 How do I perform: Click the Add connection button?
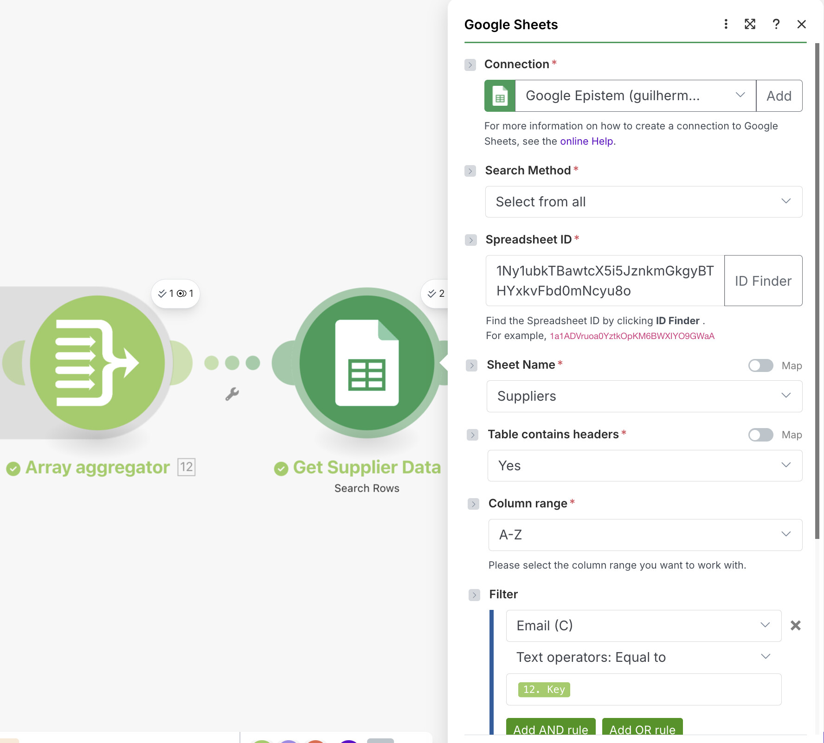tap(779, 96)
